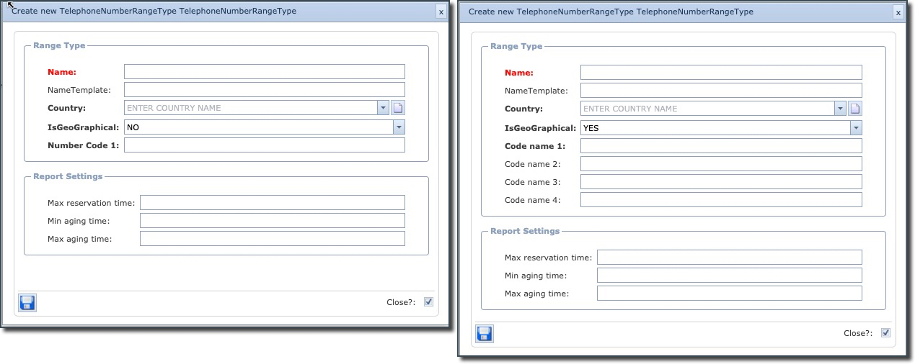Focus Max reservation time field in left dialog
This screenshot has height=364, width=915.
272,203
